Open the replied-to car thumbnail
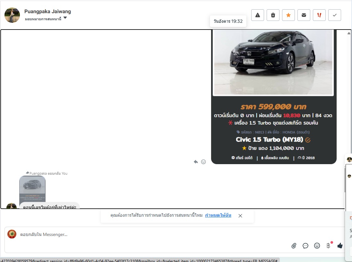This screenshot has height=262, width=352. [32, 189]
